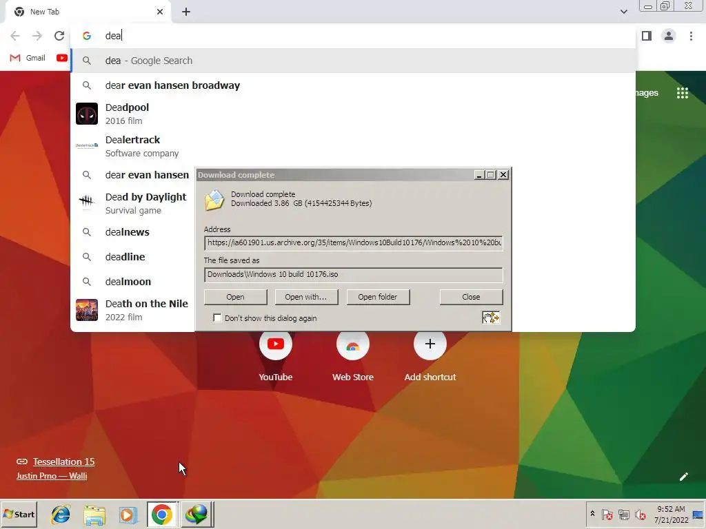Choose the Dead by Daylight suggestion
The width and height of the screenshot is (706, 529).
(x=133, y=203)
